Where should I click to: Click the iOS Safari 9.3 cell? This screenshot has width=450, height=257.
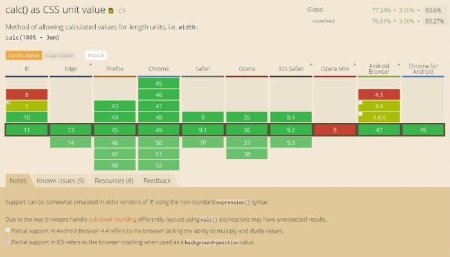[x=291, y=142]
